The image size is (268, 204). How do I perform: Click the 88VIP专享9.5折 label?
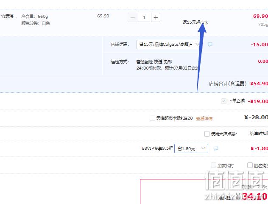coord(157,148)
